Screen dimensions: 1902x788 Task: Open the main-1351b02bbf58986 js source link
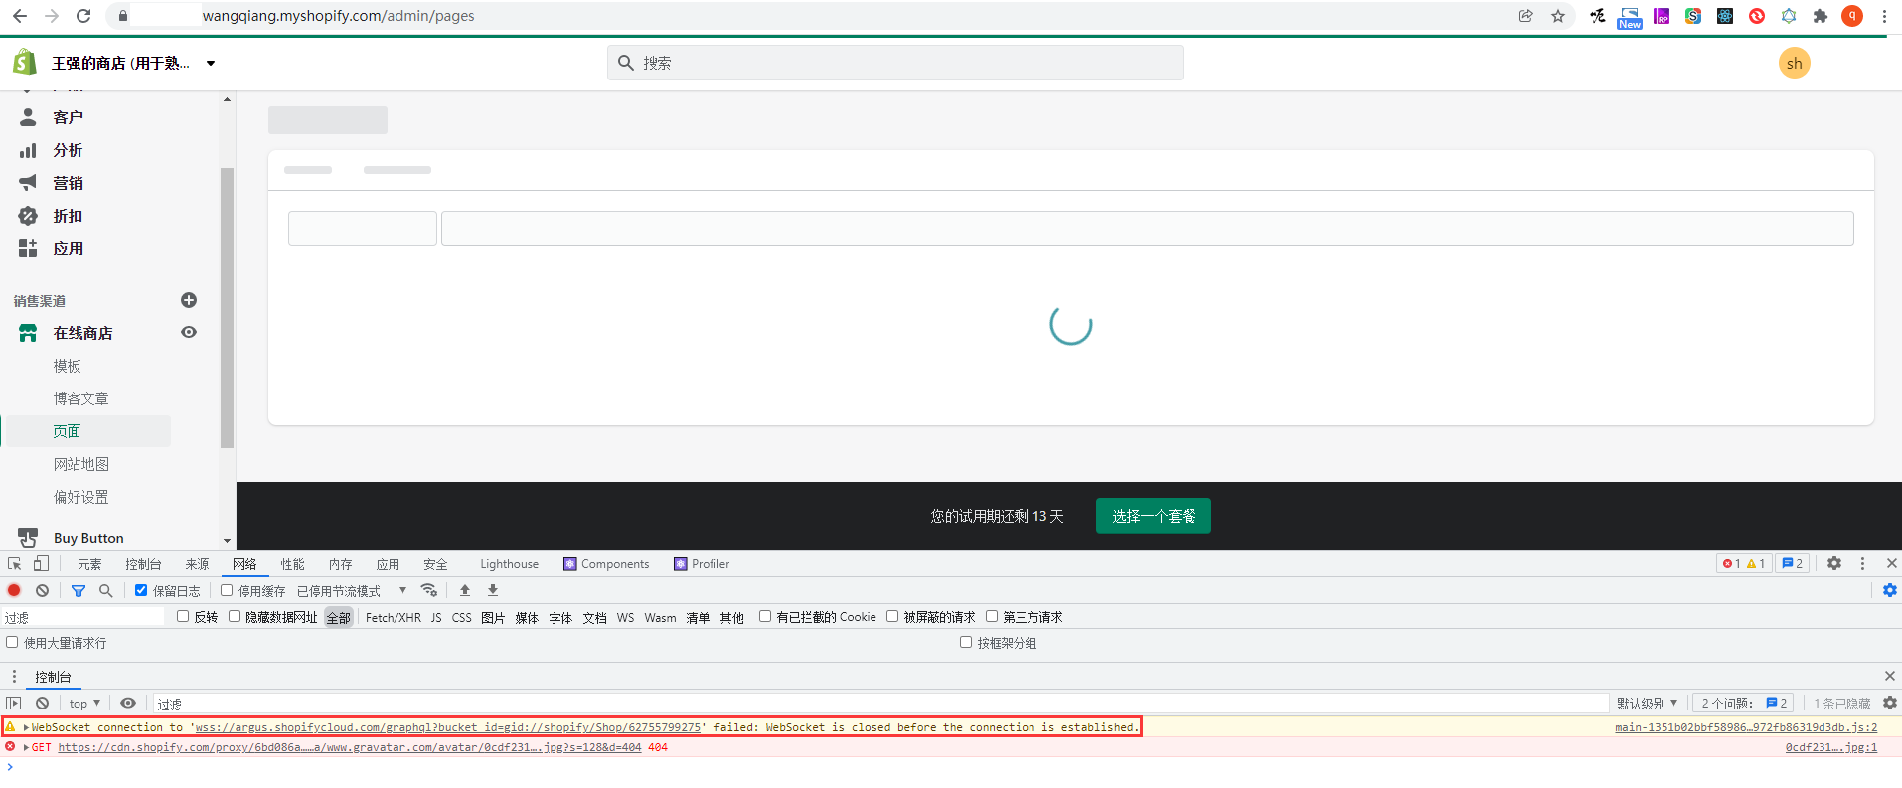pos(1746,727)
